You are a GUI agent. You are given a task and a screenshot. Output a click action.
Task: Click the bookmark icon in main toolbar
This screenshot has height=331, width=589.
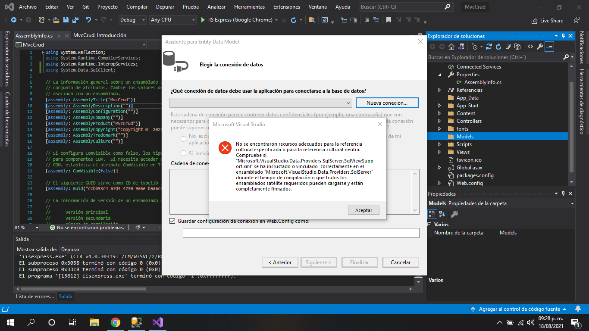pos(388,20)
